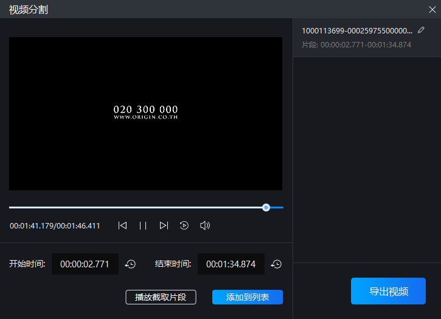441x319 pixels.
Task: Click the 导出视频 button
Action: (388, 291)
